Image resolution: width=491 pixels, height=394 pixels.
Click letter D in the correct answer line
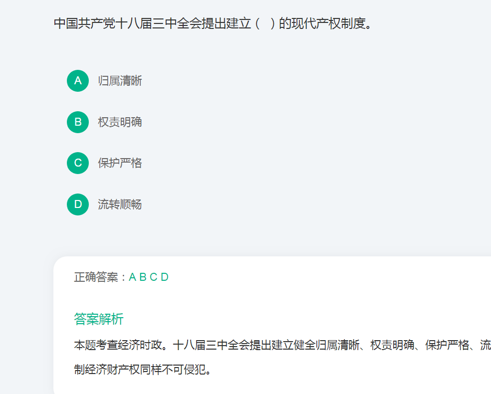click(164, 277)
